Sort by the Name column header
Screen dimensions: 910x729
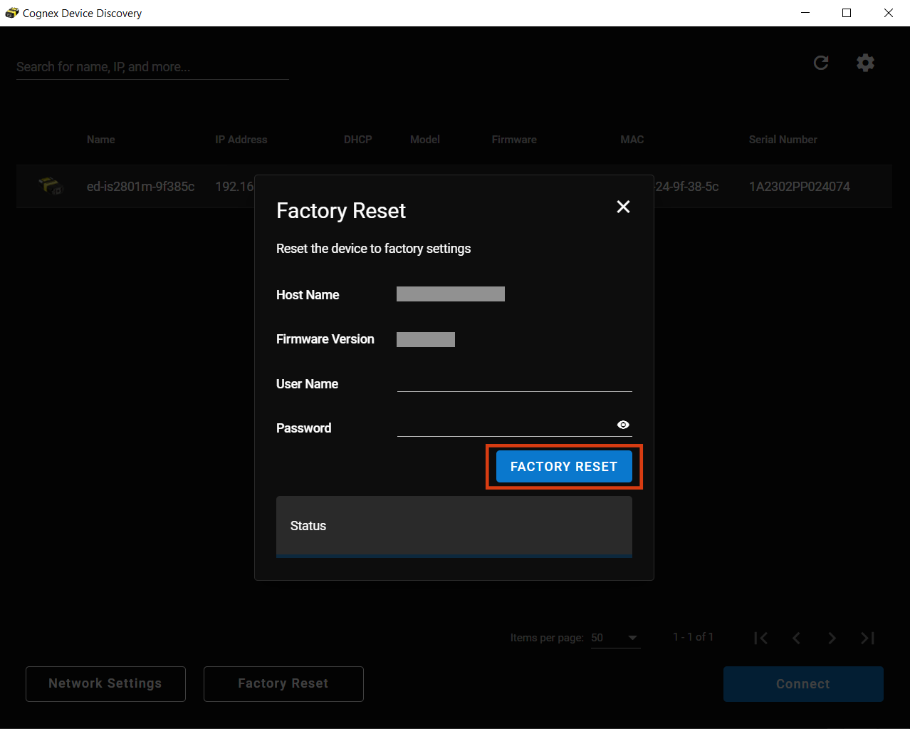(101, 140)
